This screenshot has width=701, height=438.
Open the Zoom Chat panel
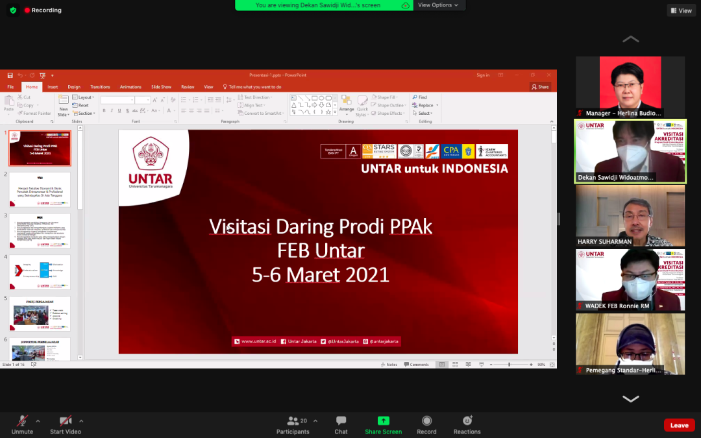coord(341,425)
